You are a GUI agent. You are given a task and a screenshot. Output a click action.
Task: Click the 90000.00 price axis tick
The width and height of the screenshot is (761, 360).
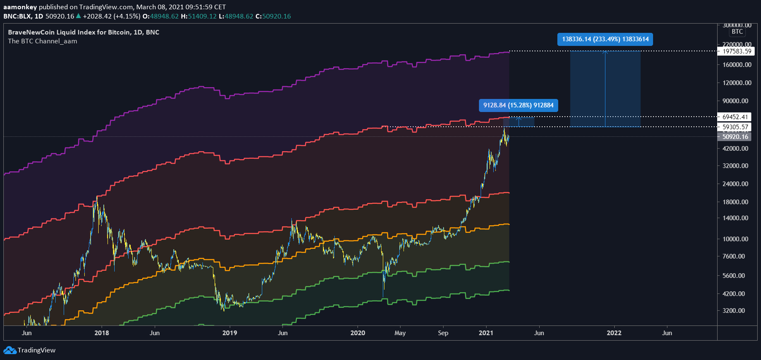tap(735, 101)
